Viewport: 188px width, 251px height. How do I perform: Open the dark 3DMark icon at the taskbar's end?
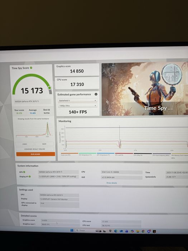pos(154,231)
